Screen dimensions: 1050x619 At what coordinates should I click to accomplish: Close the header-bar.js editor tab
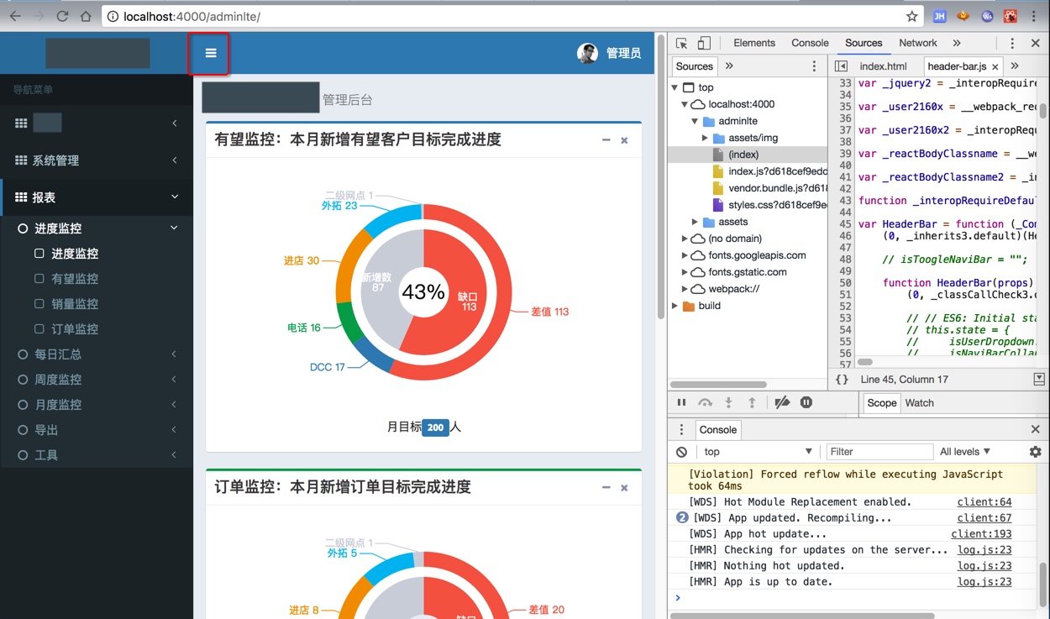[995, 67]
